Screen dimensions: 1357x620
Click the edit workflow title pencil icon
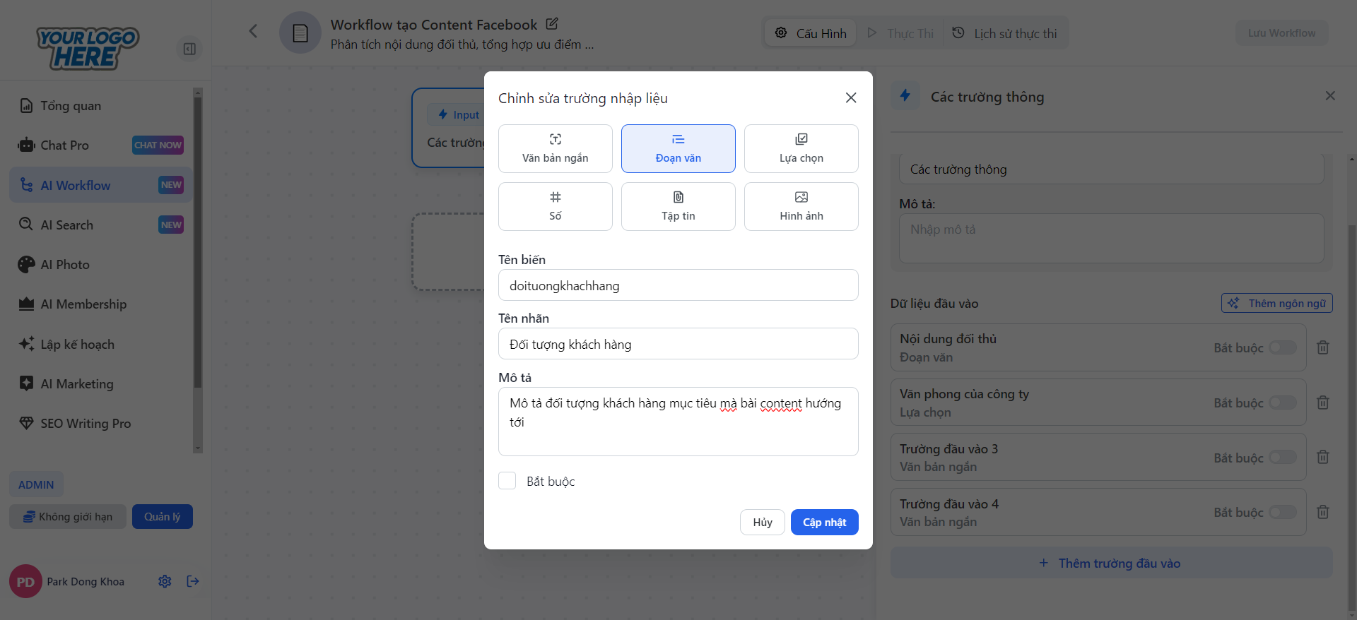point(552,24)
